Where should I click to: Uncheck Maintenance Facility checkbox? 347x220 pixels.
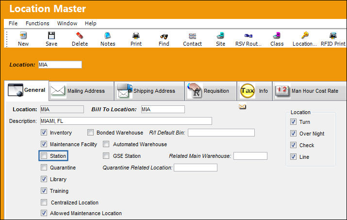44,144
